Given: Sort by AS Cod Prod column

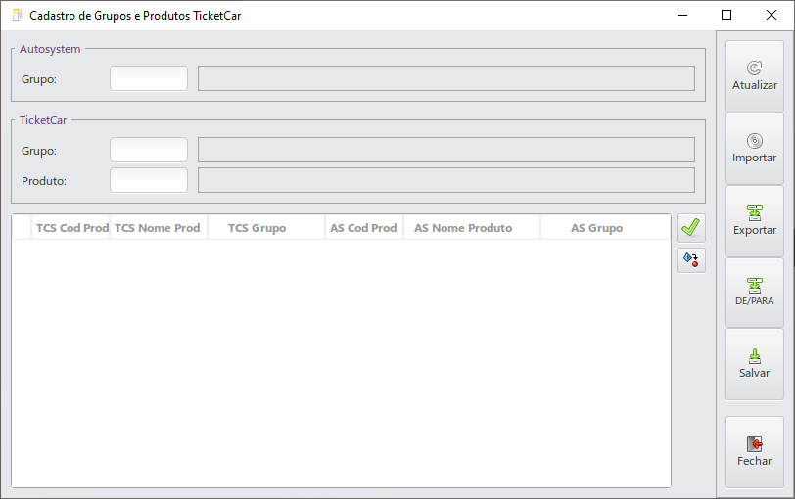Looking at the screenshot, I should [x=364, y=228].
